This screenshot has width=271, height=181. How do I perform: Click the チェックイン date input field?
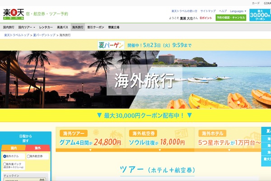point(25,180)
